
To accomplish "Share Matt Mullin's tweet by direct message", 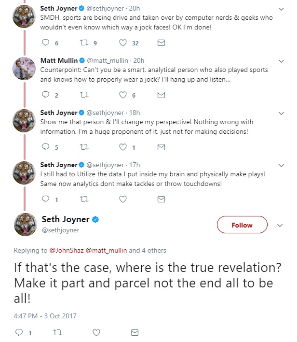I will pos(162,95).
